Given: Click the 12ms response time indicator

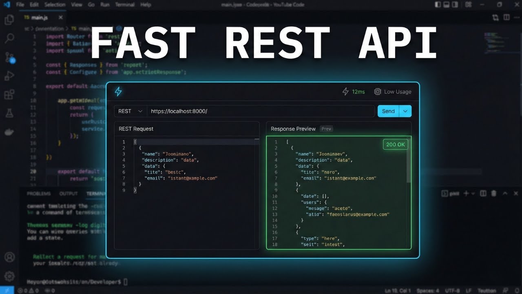Looking at the screenshot, I should tap(354, 91).
